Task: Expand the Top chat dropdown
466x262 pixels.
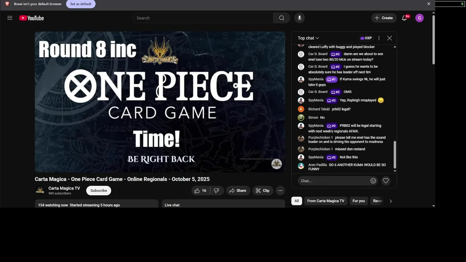Action: (x=308, y=38)
